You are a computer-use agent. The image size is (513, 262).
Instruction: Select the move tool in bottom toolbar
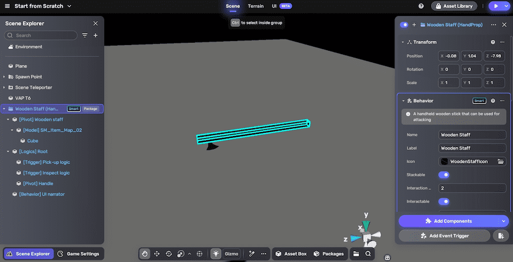[157, 253]
